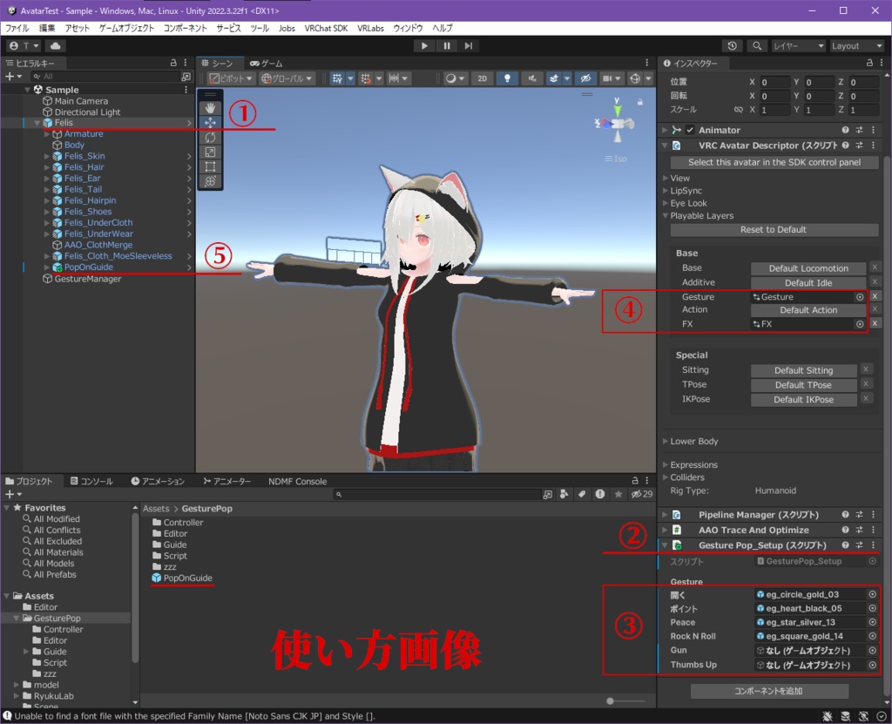This screenshot has width=892, height=724.
Task: Select the Rotate tool
Action: (209, 137)
